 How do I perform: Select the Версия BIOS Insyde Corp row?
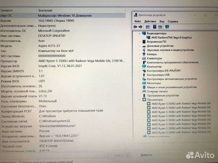click(63, 66)
